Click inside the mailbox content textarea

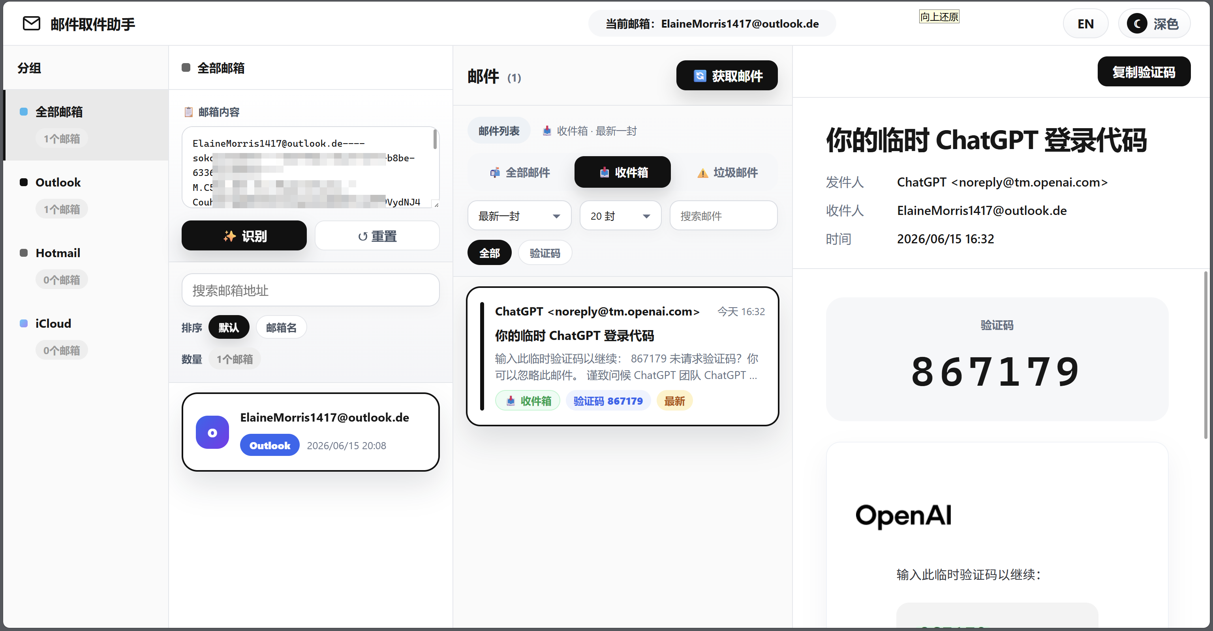310,167
